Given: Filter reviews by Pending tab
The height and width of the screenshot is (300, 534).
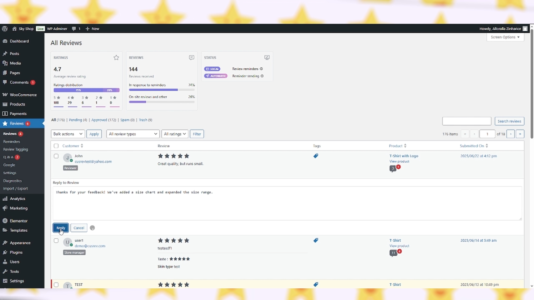Looking at the screenshot, I should (x=75, y=120).
